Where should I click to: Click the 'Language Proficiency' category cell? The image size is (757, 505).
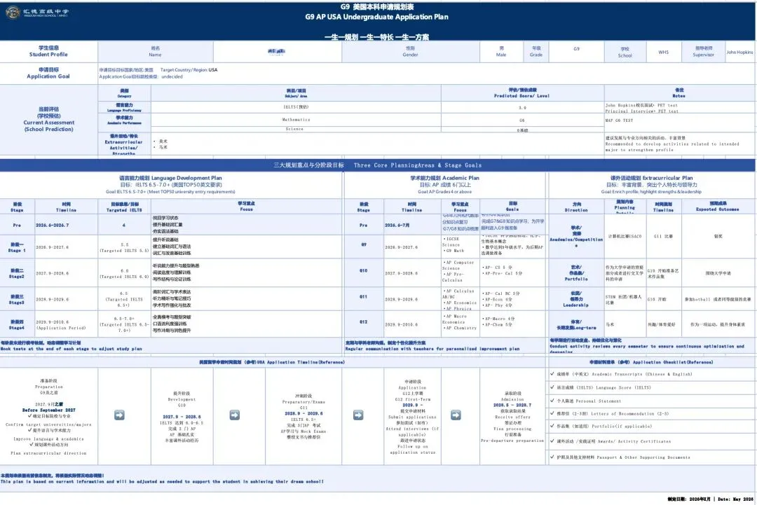tap(124, 107)
